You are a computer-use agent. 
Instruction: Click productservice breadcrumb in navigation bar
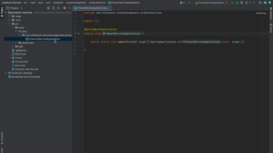point(97,3)
